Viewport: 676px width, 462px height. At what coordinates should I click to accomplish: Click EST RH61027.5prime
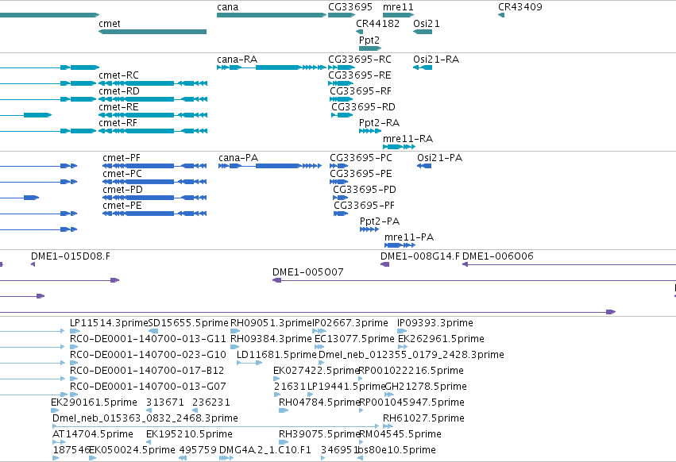coord(423,418)
